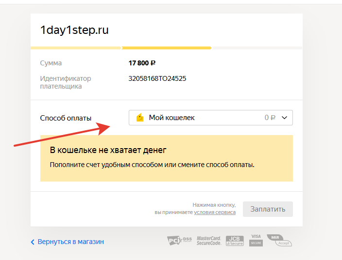Click the MIR Accept logo
Screen dimensions: 342x260
coord(279,240)
